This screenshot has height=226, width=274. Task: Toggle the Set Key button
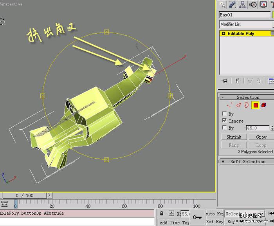214,222
